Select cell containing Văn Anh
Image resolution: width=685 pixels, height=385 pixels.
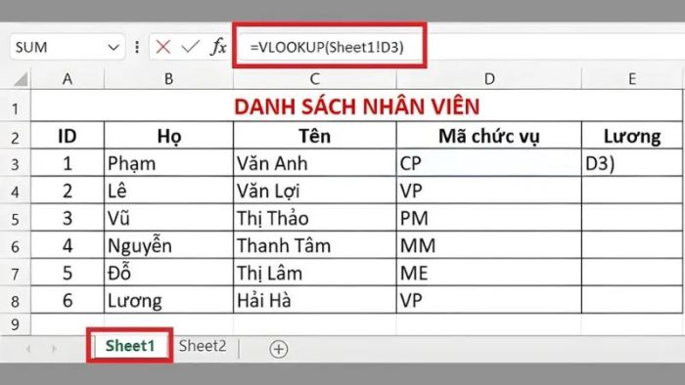click(x=314, y=163)
